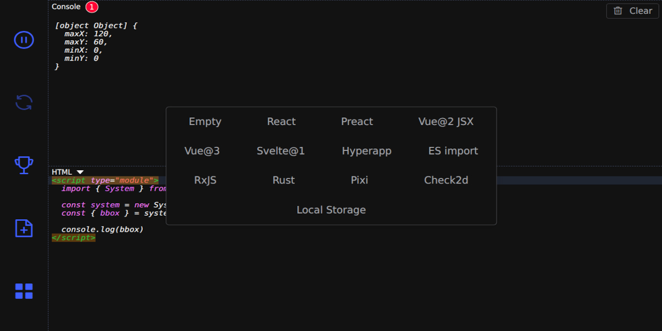Choose the ES import template
Viewport: 662px width, 331px height.
click(x=453, y=151)
